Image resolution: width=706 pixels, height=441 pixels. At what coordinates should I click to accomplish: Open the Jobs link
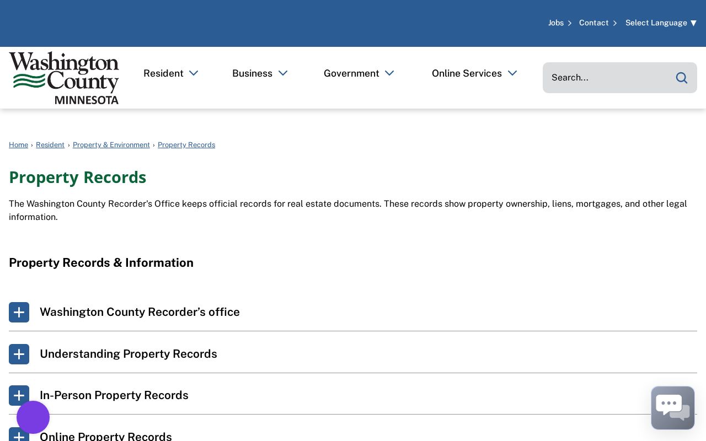click(x=556, y=23)
